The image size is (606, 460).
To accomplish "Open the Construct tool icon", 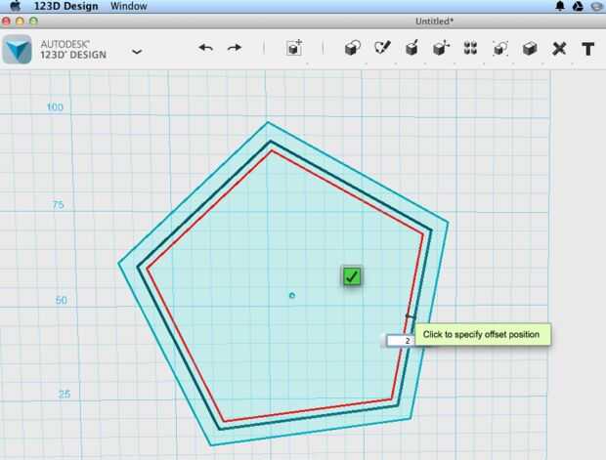I will (x=411, y=48).
